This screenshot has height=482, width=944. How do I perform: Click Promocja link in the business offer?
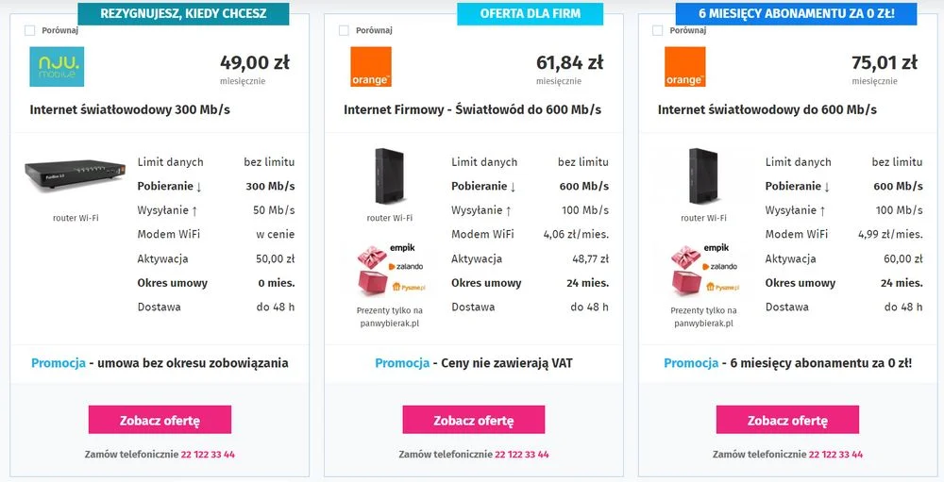[x=402, y=363]
